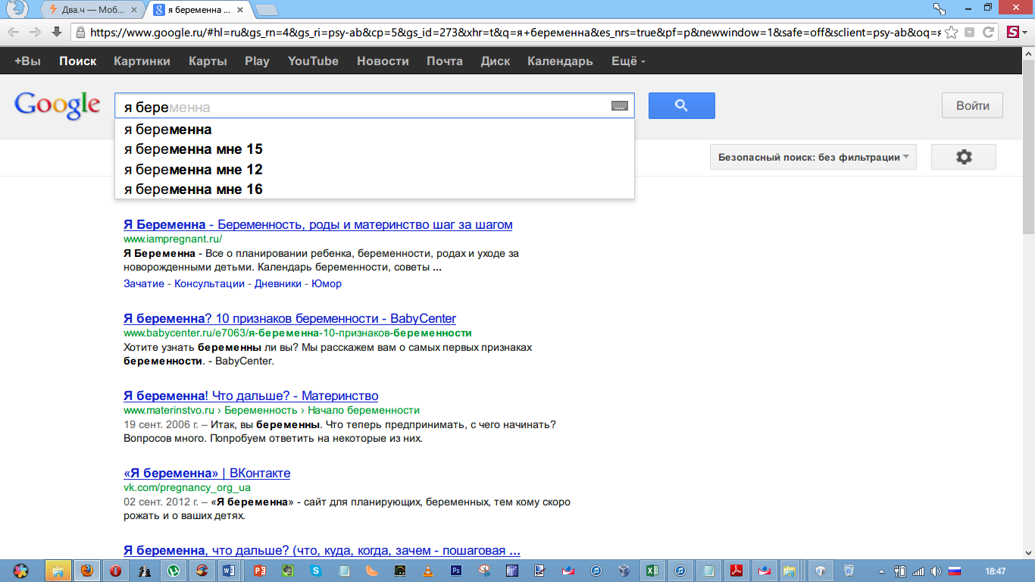Open File Explorer from the taskbar
Screen dimensions: 1035x582
[x=59, y=571]
